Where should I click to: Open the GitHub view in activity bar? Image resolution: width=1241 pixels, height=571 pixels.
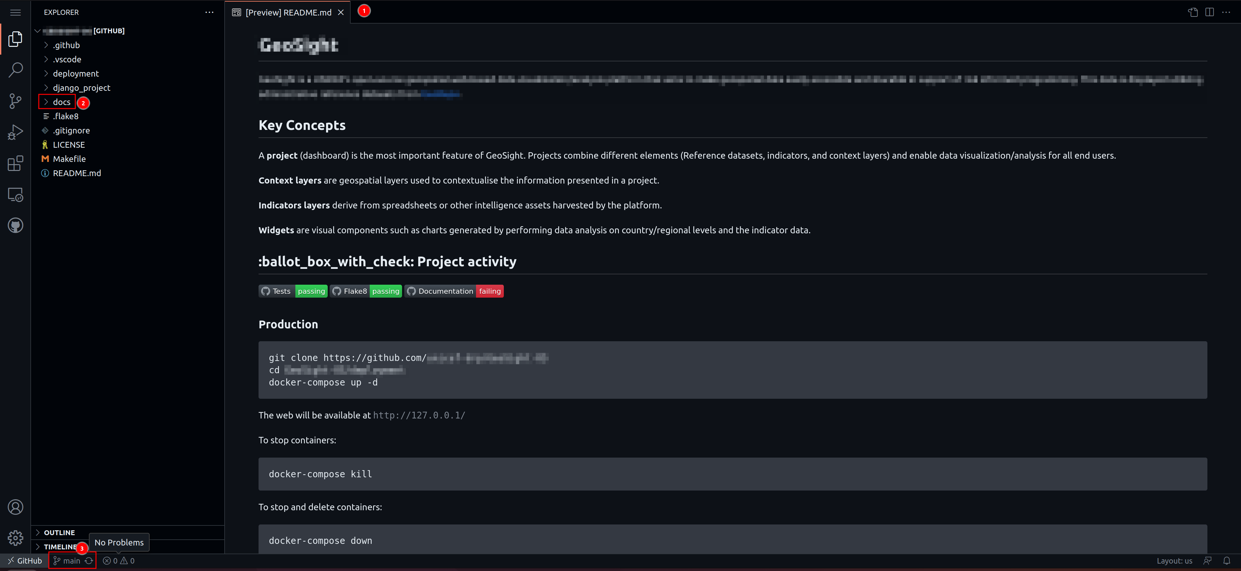[x=16, y=226]
